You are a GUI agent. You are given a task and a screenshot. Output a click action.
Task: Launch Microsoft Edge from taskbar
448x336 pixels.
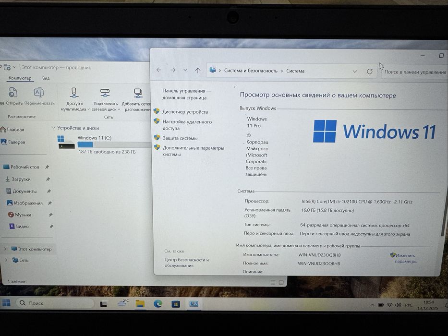[x=157, y=304]
